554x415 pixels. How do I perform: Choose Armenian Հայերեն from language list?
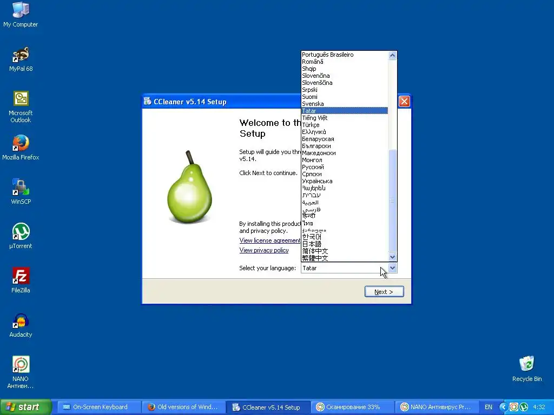tap(345, 188)
